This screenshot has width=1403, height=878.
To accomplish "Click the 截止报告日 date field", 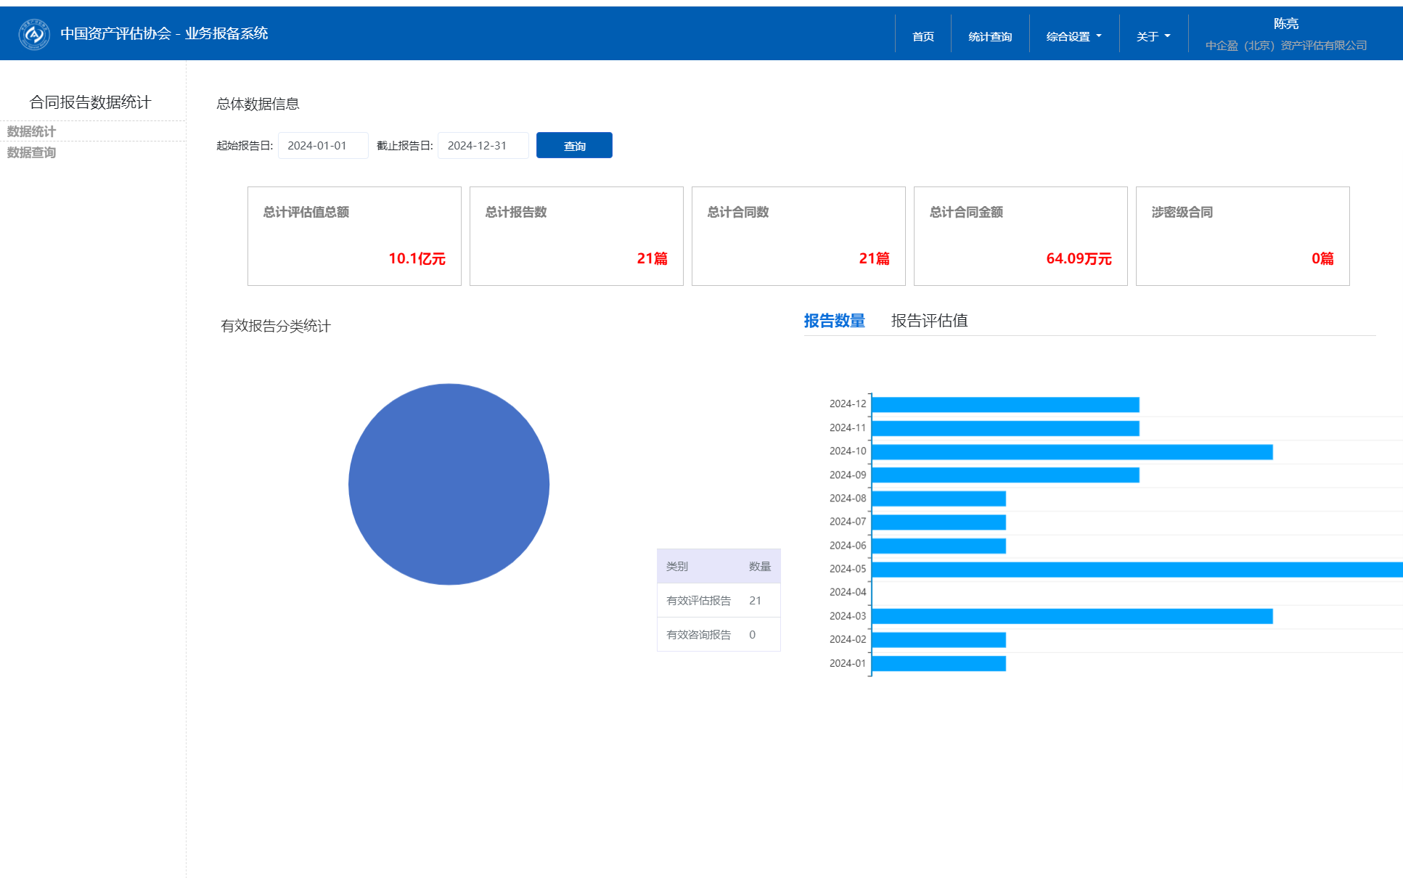I will (482, 146).
